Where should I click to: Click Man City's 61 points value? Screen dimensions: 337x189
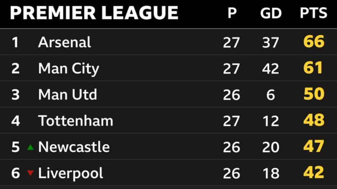point(313,68)
